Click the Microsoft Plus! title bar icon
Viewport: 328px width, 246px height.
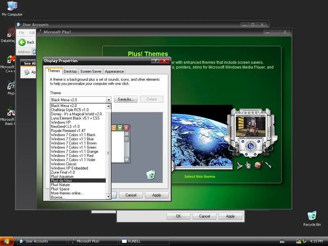tap(40, 32)
